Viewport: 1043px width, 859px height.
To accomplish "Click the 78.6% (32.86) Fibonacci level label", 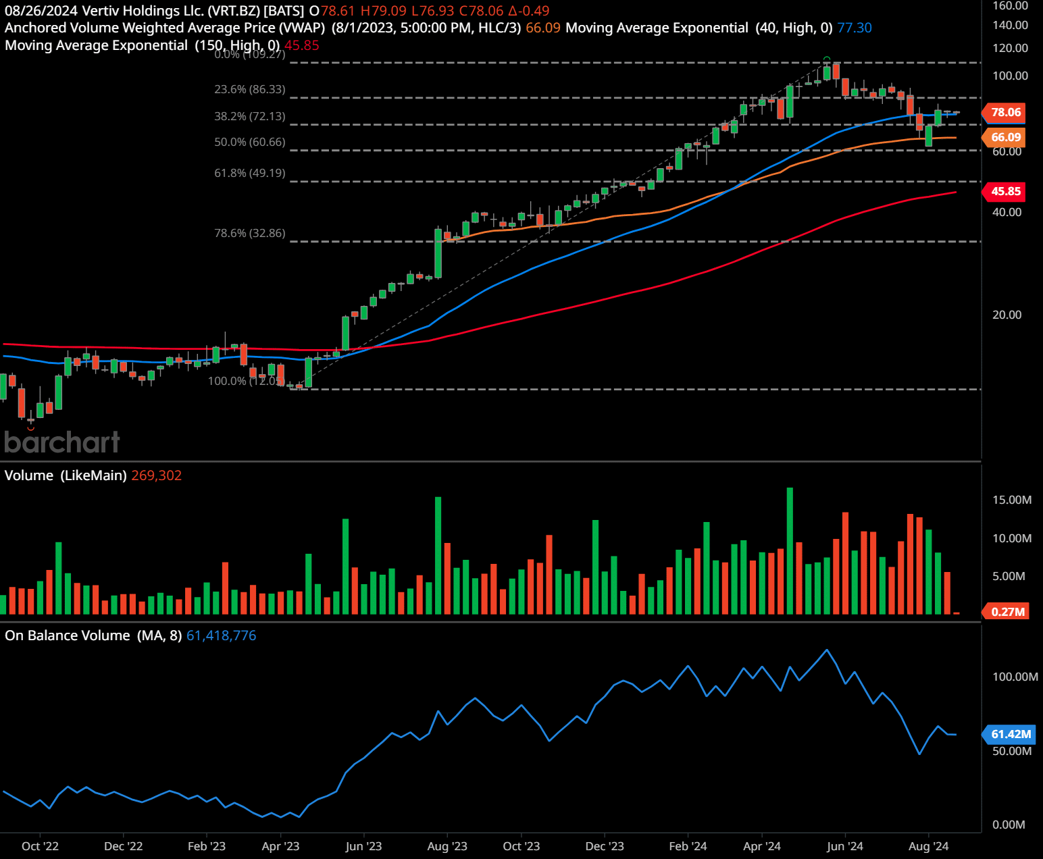I will [x=250, y=233].
